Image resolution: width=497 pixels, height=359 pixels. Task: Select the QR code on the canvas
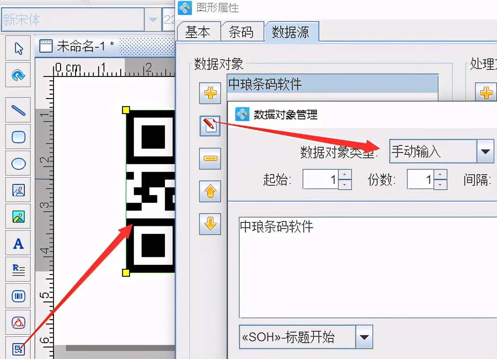(150, 191)
